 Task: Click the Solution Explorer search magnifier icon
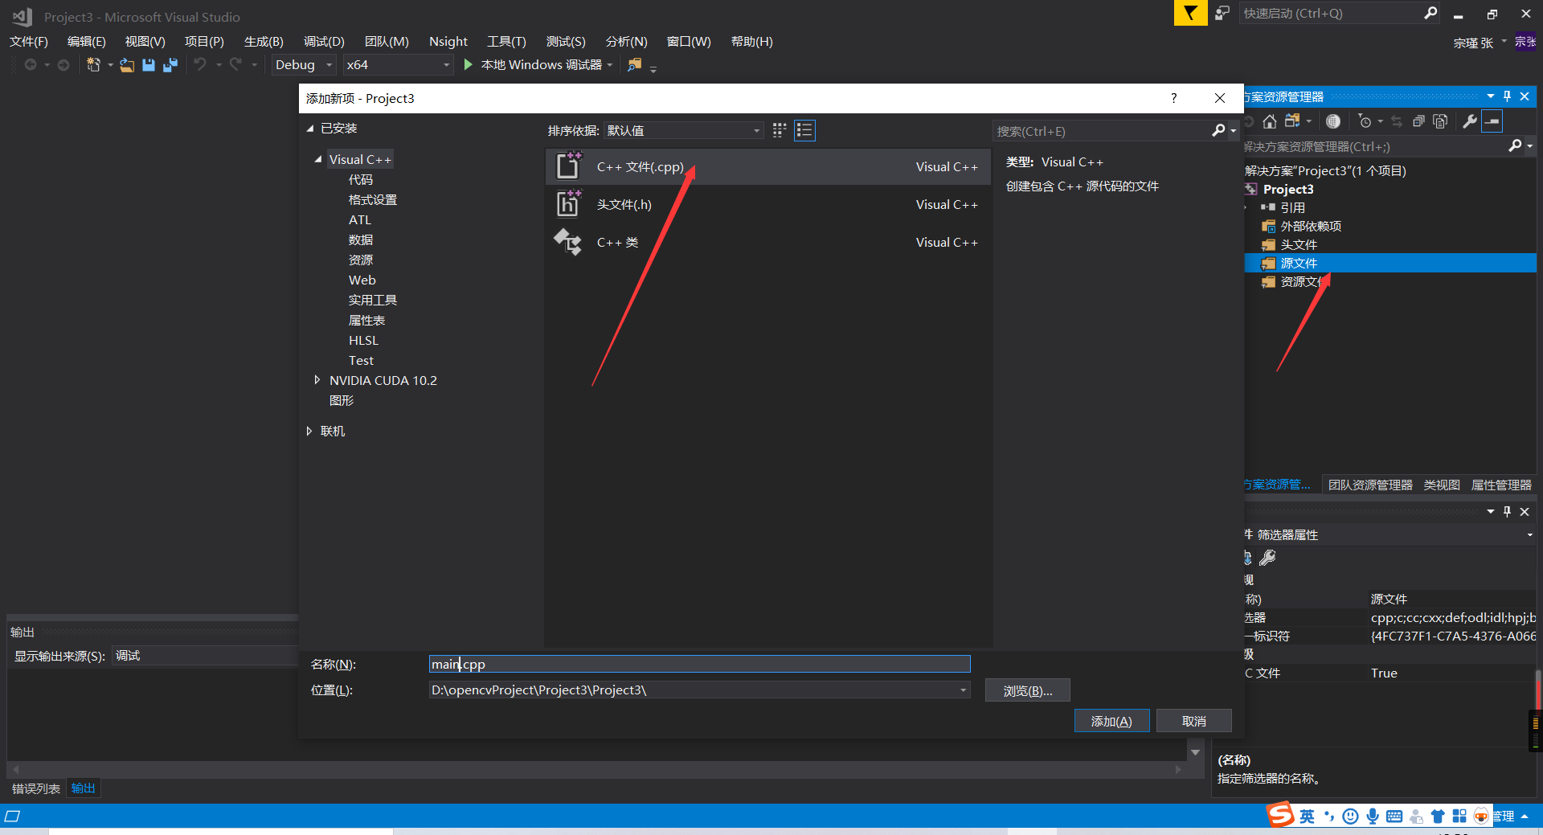(1515, 145)
